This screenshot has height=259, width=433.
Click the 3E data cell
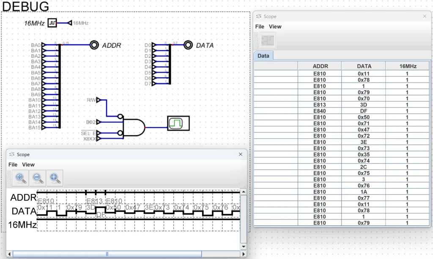click(x=364, y=142)
